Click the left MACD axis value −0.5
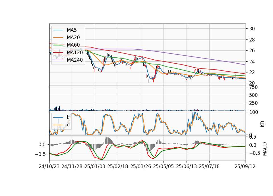Viewport: 273px width, 196px height. click(x=40, y=154)
